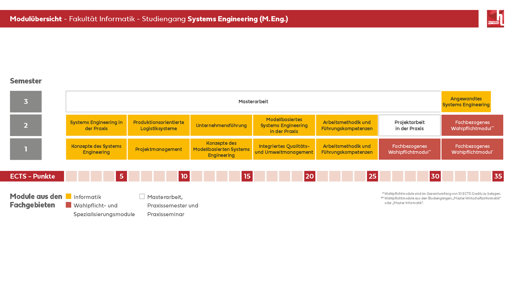
Task: Click the ECTS marker labeled 5
Action: coord(121,176)
